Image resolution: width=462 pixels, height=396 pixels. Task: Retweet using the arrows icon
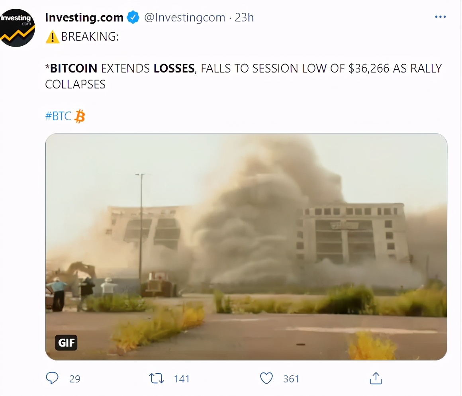(x=156, y=378)
